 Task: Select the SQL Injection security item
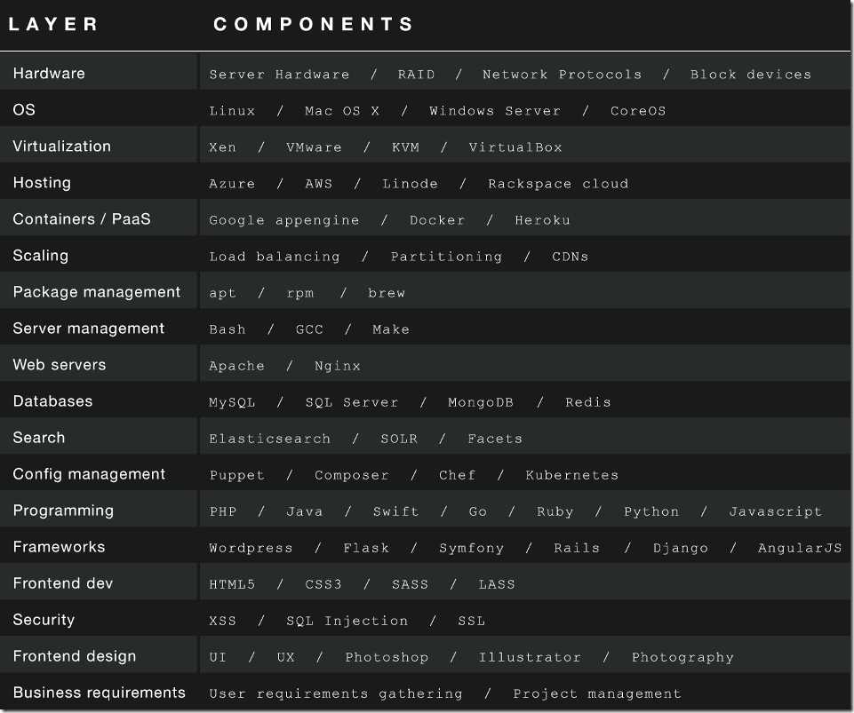[347, 621]
